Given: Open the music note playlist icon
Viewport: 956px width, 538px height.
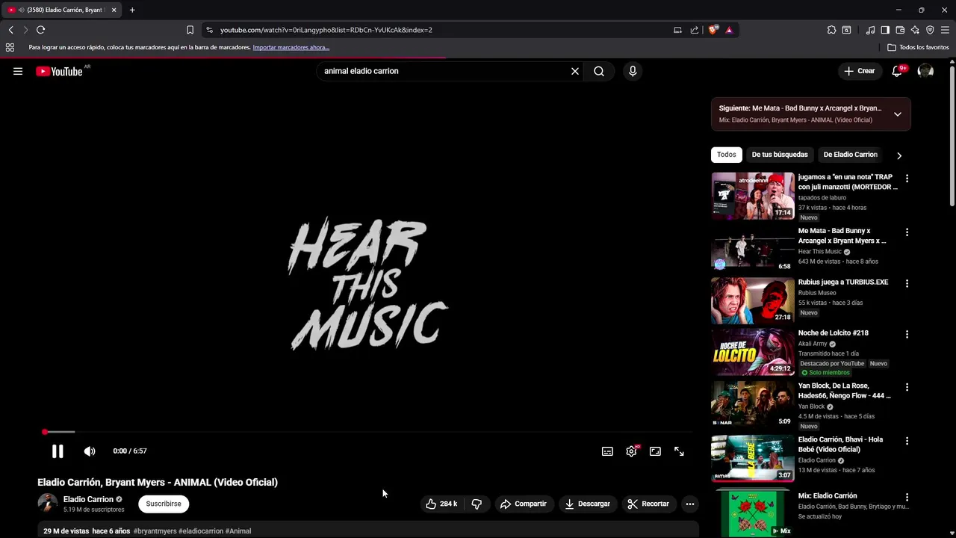Looking at the screenshot, I should [x=870, y=30].
